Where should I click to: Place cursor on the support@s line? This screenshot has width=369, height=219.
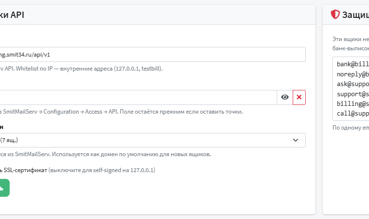point(353,94)
